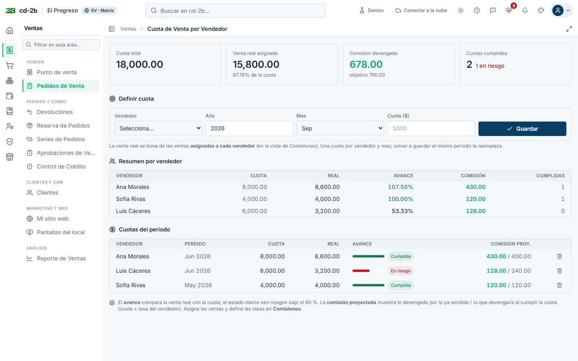578x361 pixels.
Task: Click the Demos button
Action: pyautogui.click(x=371, y=10)
